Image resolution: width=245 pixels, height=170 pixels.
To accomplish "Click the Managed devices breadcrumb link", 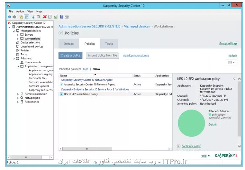I will pyautogui.click(x=137, y=26).
